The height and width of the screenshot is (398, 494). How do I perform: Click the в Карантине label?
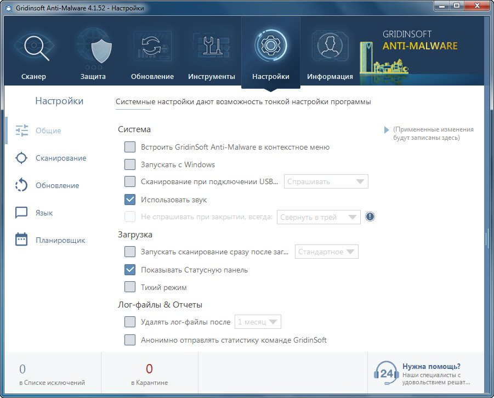(x=149, y=383)
